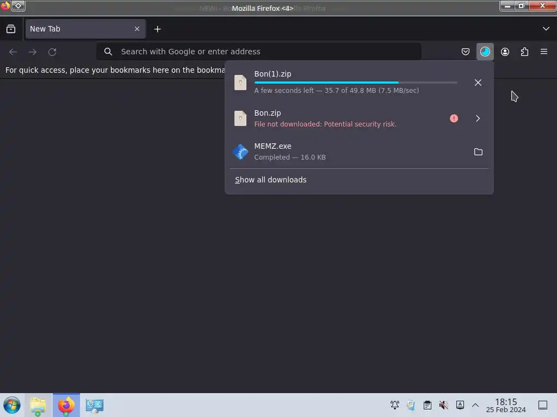Click the Firefox logo window menu

click(5, 5)
